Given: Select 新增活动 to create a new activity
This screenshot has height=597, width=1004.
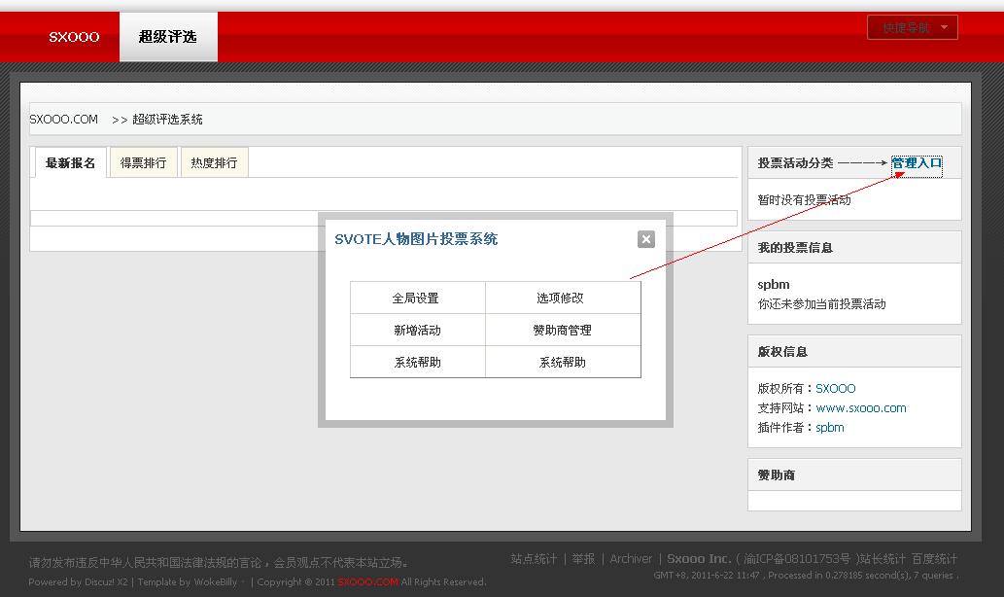Looking at the screenshot, I should tap(418, 330).
